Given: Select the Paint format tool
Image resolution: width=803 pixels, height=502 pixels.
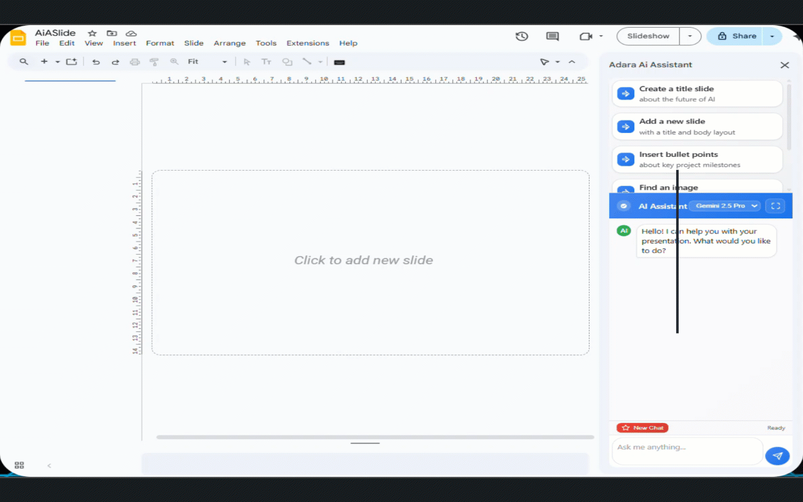Looking at the screenshot, I should 154,61.
